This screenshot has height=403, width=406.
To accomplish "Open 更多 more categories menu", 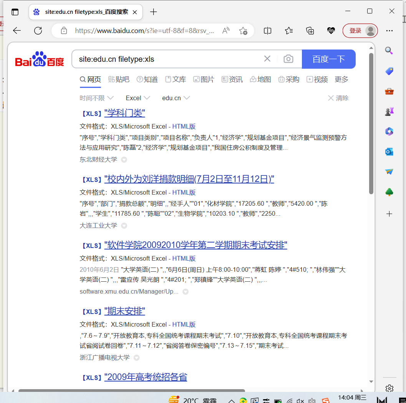I will (x=341, y=79).
